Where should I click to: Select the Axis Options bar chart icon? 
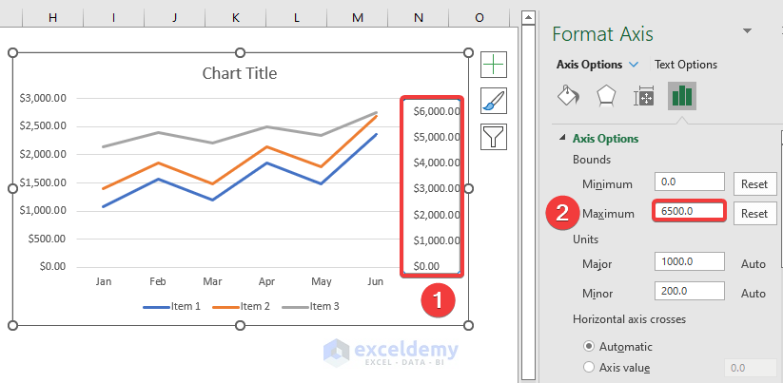click(x=681, y=96)
